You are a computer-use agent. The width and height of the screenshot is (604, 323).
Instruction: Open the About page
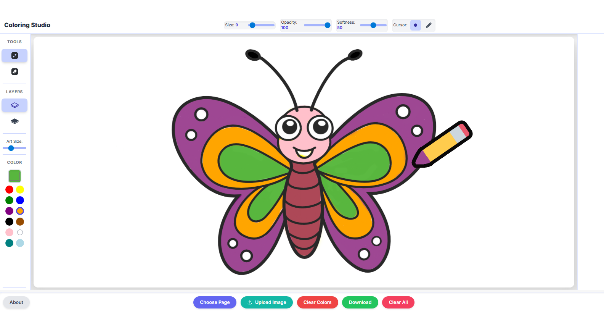click(x=16, y=302)
